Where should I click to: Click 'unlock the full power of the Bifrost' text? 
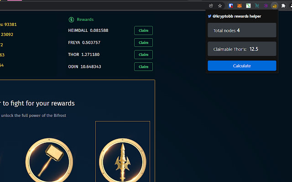[33, 116]
